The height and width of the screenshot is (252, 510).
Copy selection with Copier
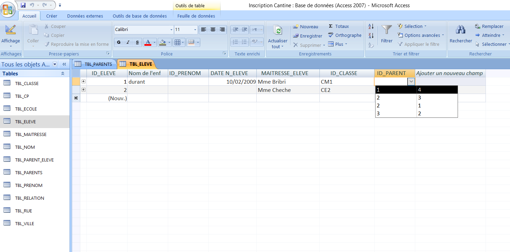point(54,35)
